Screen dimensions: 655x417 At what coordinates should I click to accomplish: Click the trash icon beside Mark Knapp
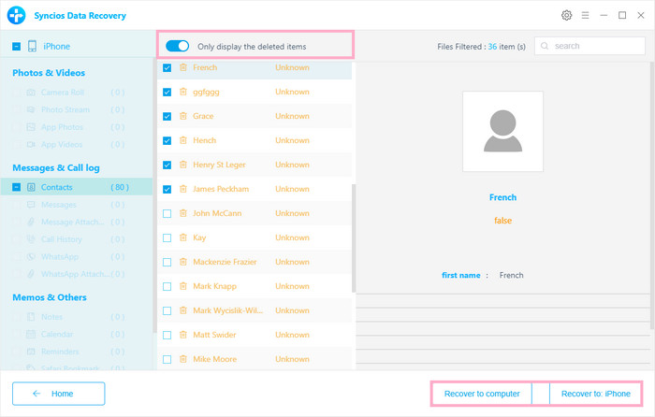click(183, 286)
